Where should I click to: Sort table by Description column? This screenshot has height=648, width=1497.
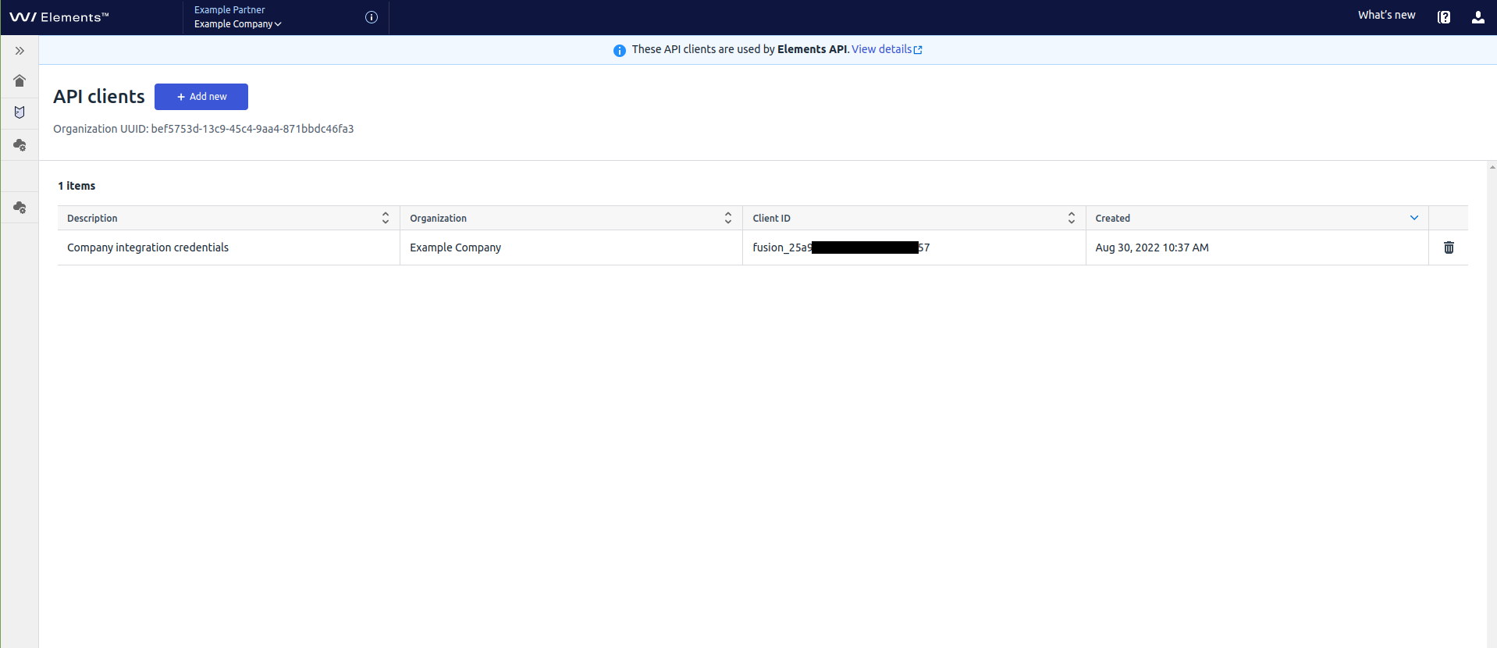point(385,218)
